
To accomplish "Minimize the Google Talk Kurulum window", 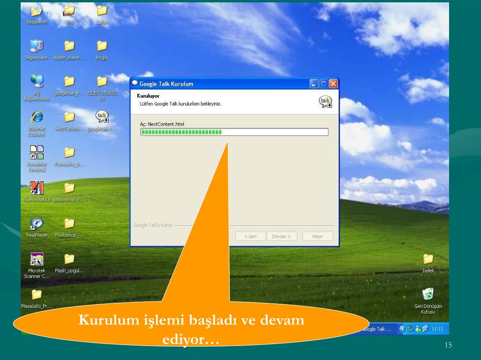I will pyautogui.click(x=314, y=83).
